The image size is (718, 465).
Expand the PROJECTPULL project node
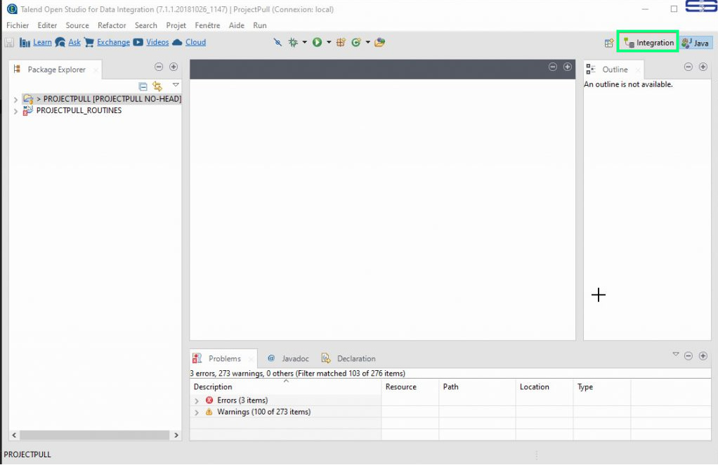15,99
